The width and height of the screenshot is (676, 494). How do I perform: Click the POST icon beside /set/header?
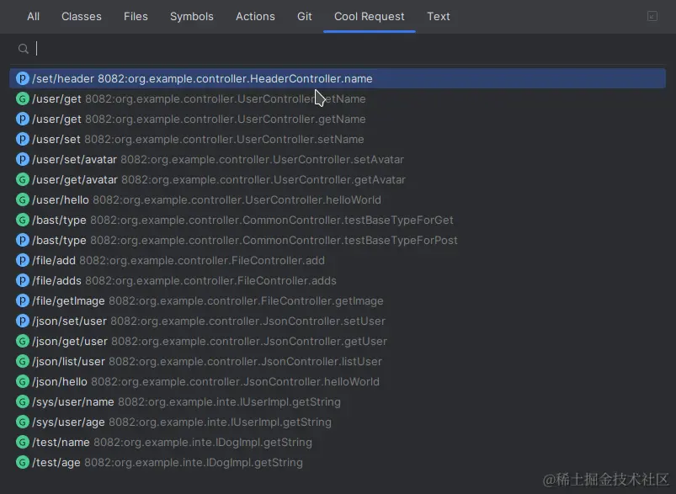pos(23,79)
